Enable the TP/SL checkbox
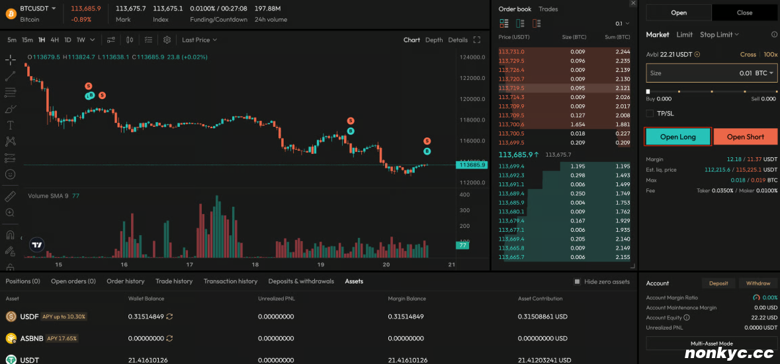The width and height of the screenshot is (780, 364). point(650,113)
